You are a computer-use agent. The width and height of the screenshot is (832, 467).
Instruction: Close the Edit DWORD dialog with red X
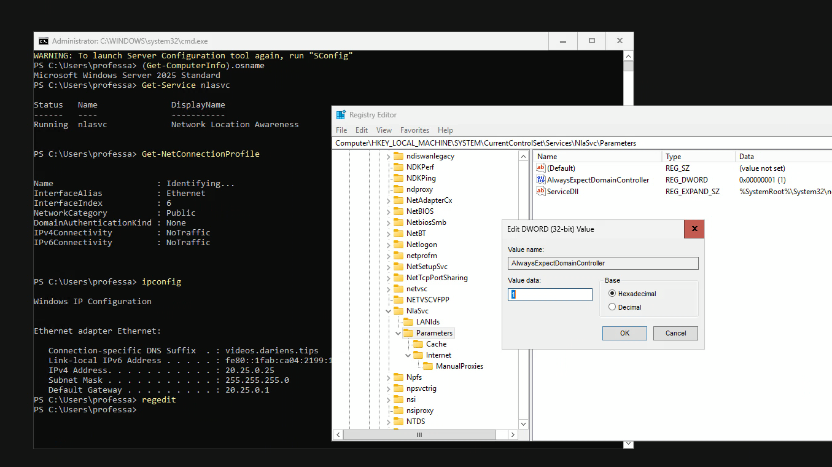coord(694,229)
